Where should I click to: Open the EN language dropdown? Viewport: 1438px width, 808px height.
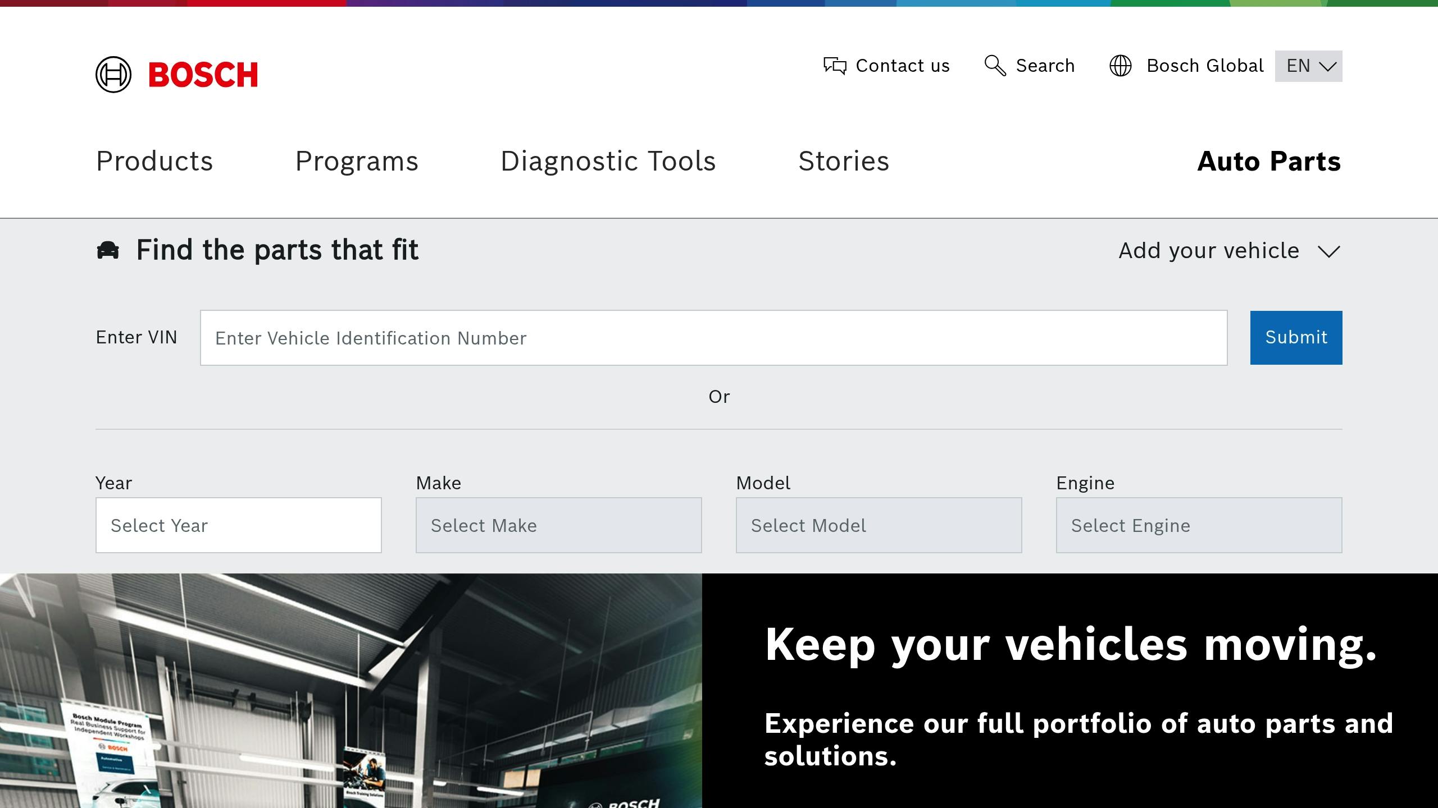[1309, 66]
